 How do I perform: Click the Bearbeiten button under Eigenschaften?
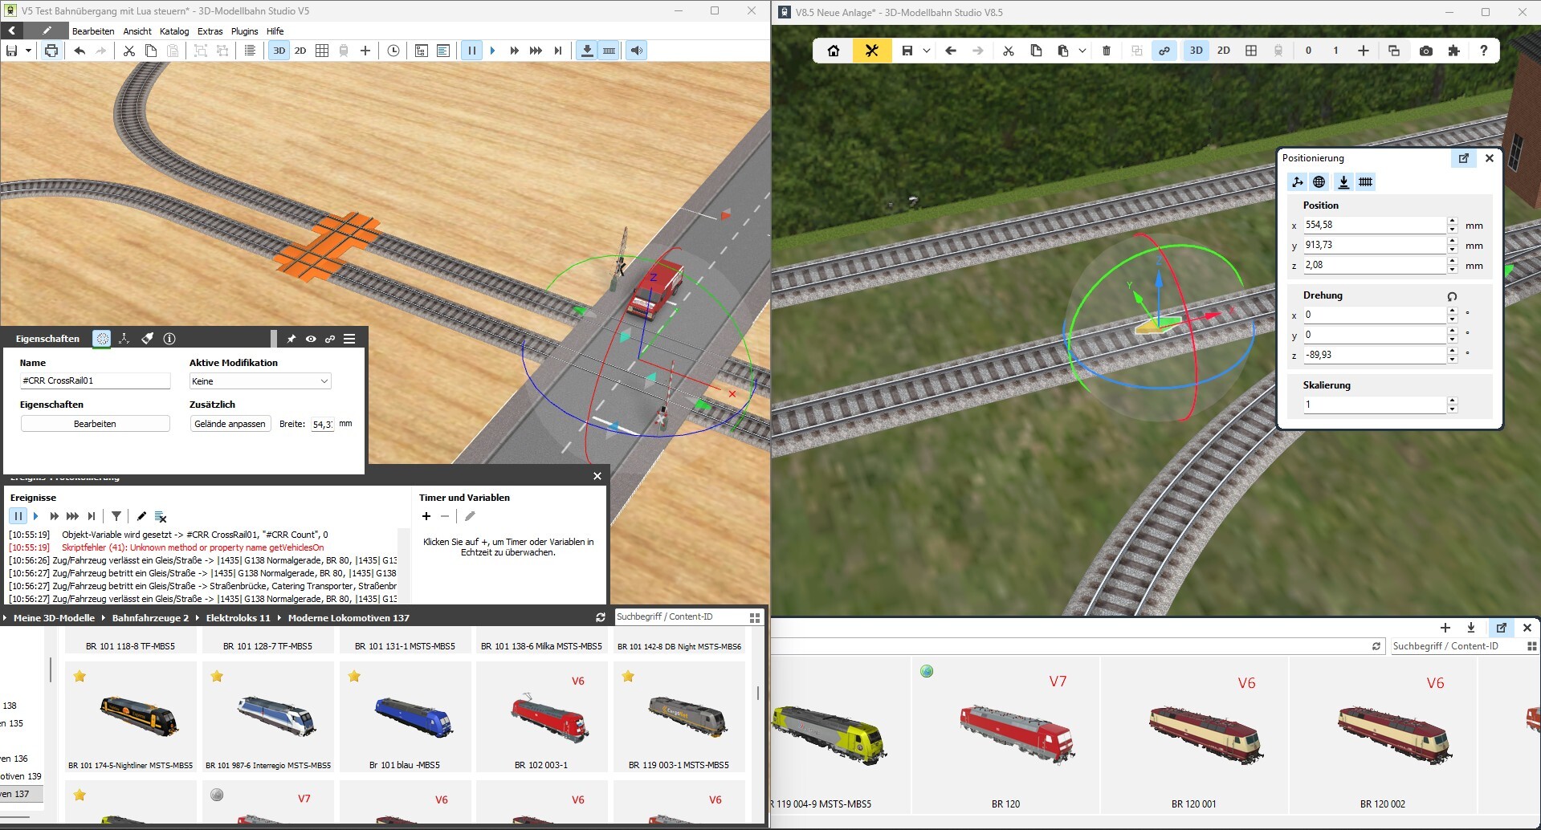95,424
